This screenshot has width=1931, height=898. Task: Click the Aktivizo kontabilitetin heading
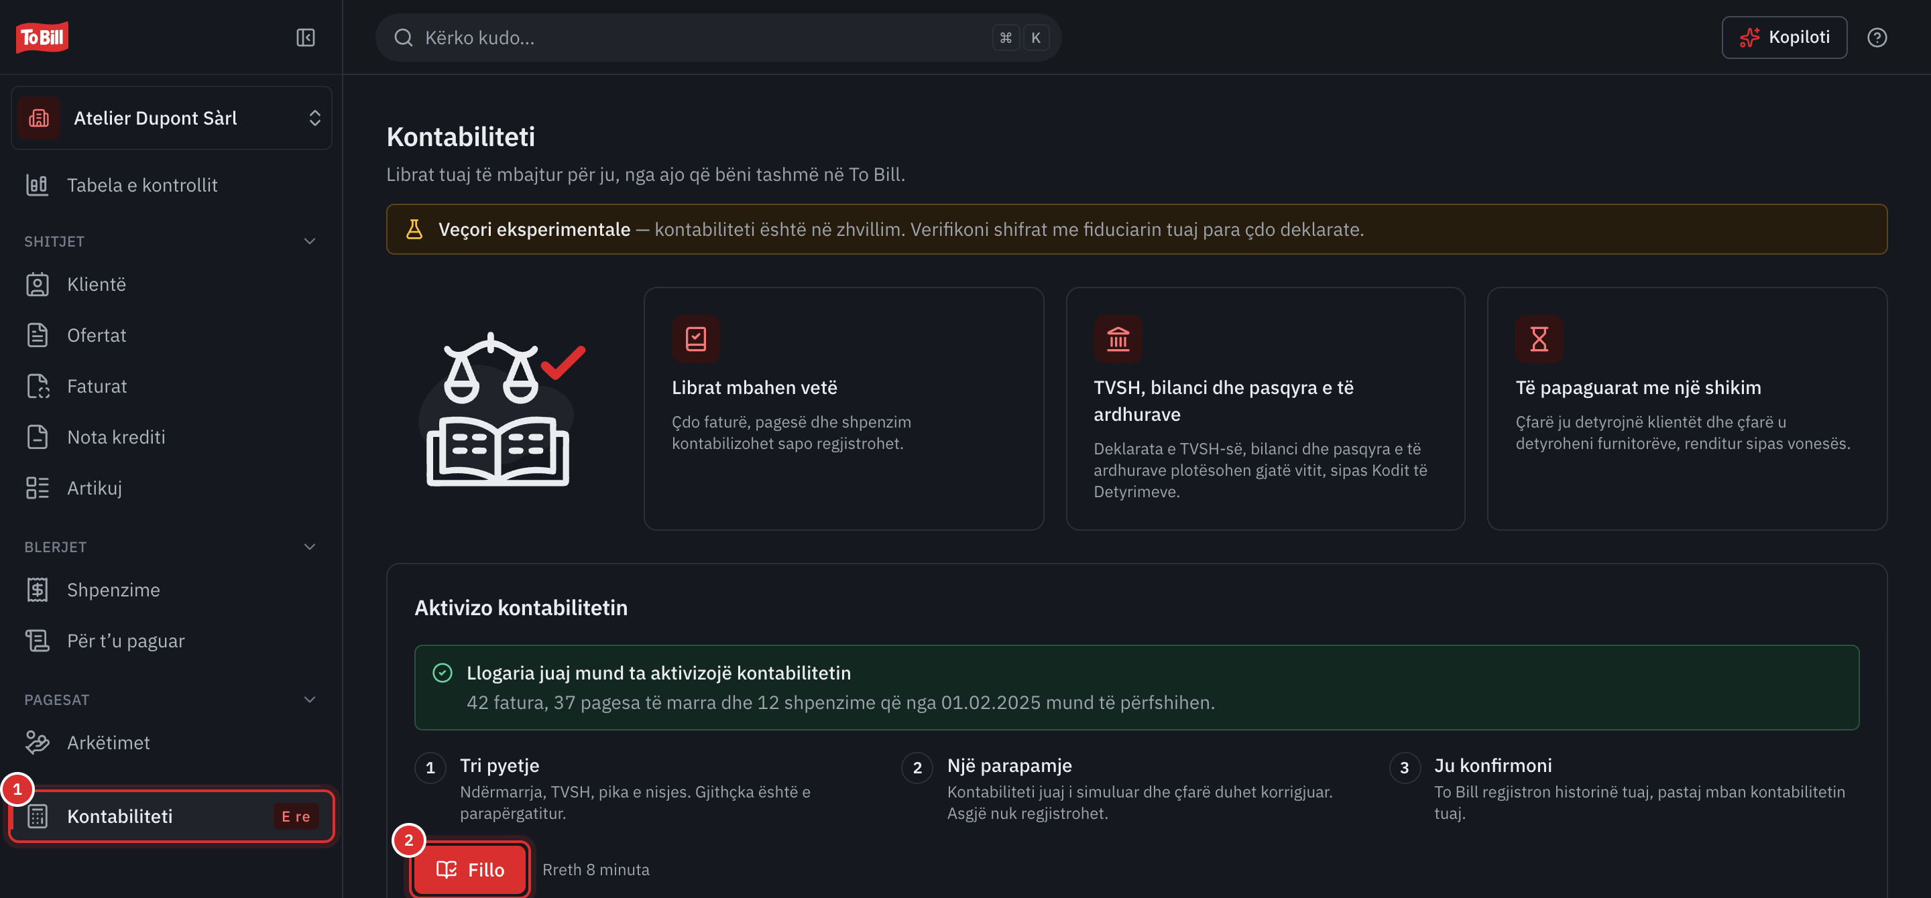(521, 607)
